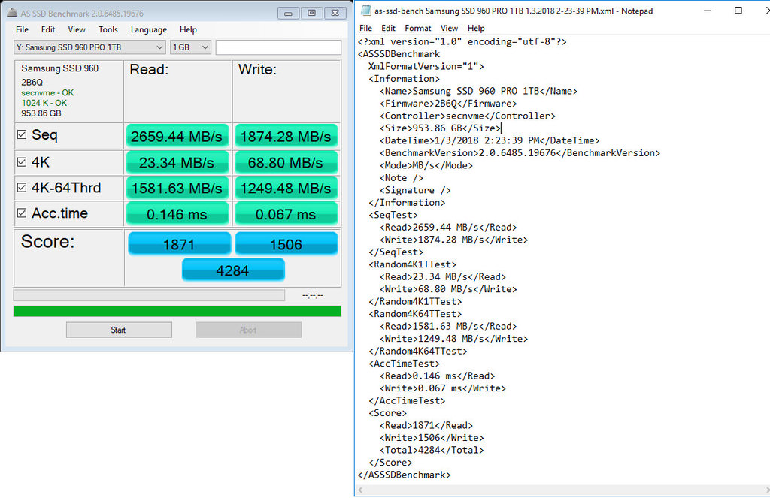This screenshot has width=770, height=498.
Task: Click the read score 1871
Action: pyautogui.click(x=179, y=244)
